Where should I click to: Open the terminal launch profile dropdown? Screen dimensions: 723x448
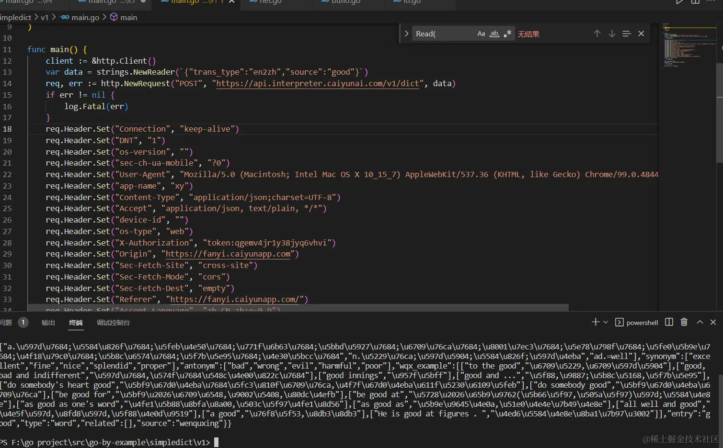click(x=606, y=322)
